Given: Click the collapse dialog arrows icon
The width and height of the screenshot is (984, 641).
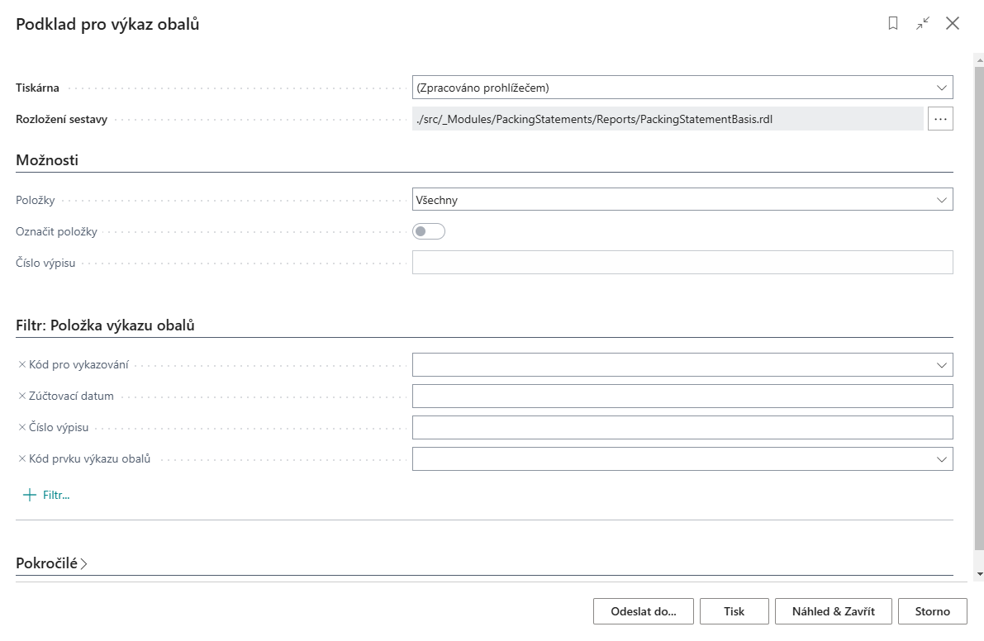Looking at the screenshot, I should point(923,24).
